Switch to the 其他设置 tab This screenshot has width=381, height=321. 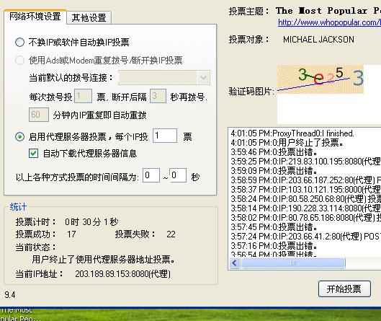click(89, 18)
